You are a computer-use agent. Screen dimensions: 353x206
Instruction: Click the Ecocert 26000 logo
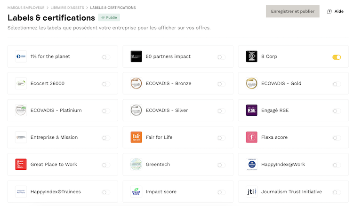pyautogui.click(x=21, y=83)
